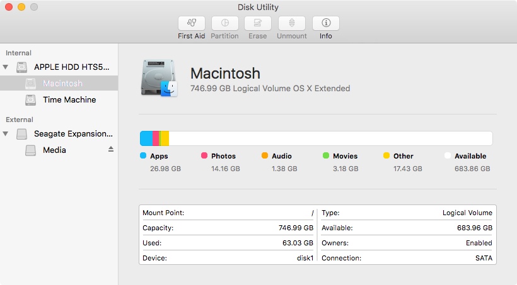
Task: Click the '17.43 GB' Other value
Action: pyautogui.click(x=408, y=169)
